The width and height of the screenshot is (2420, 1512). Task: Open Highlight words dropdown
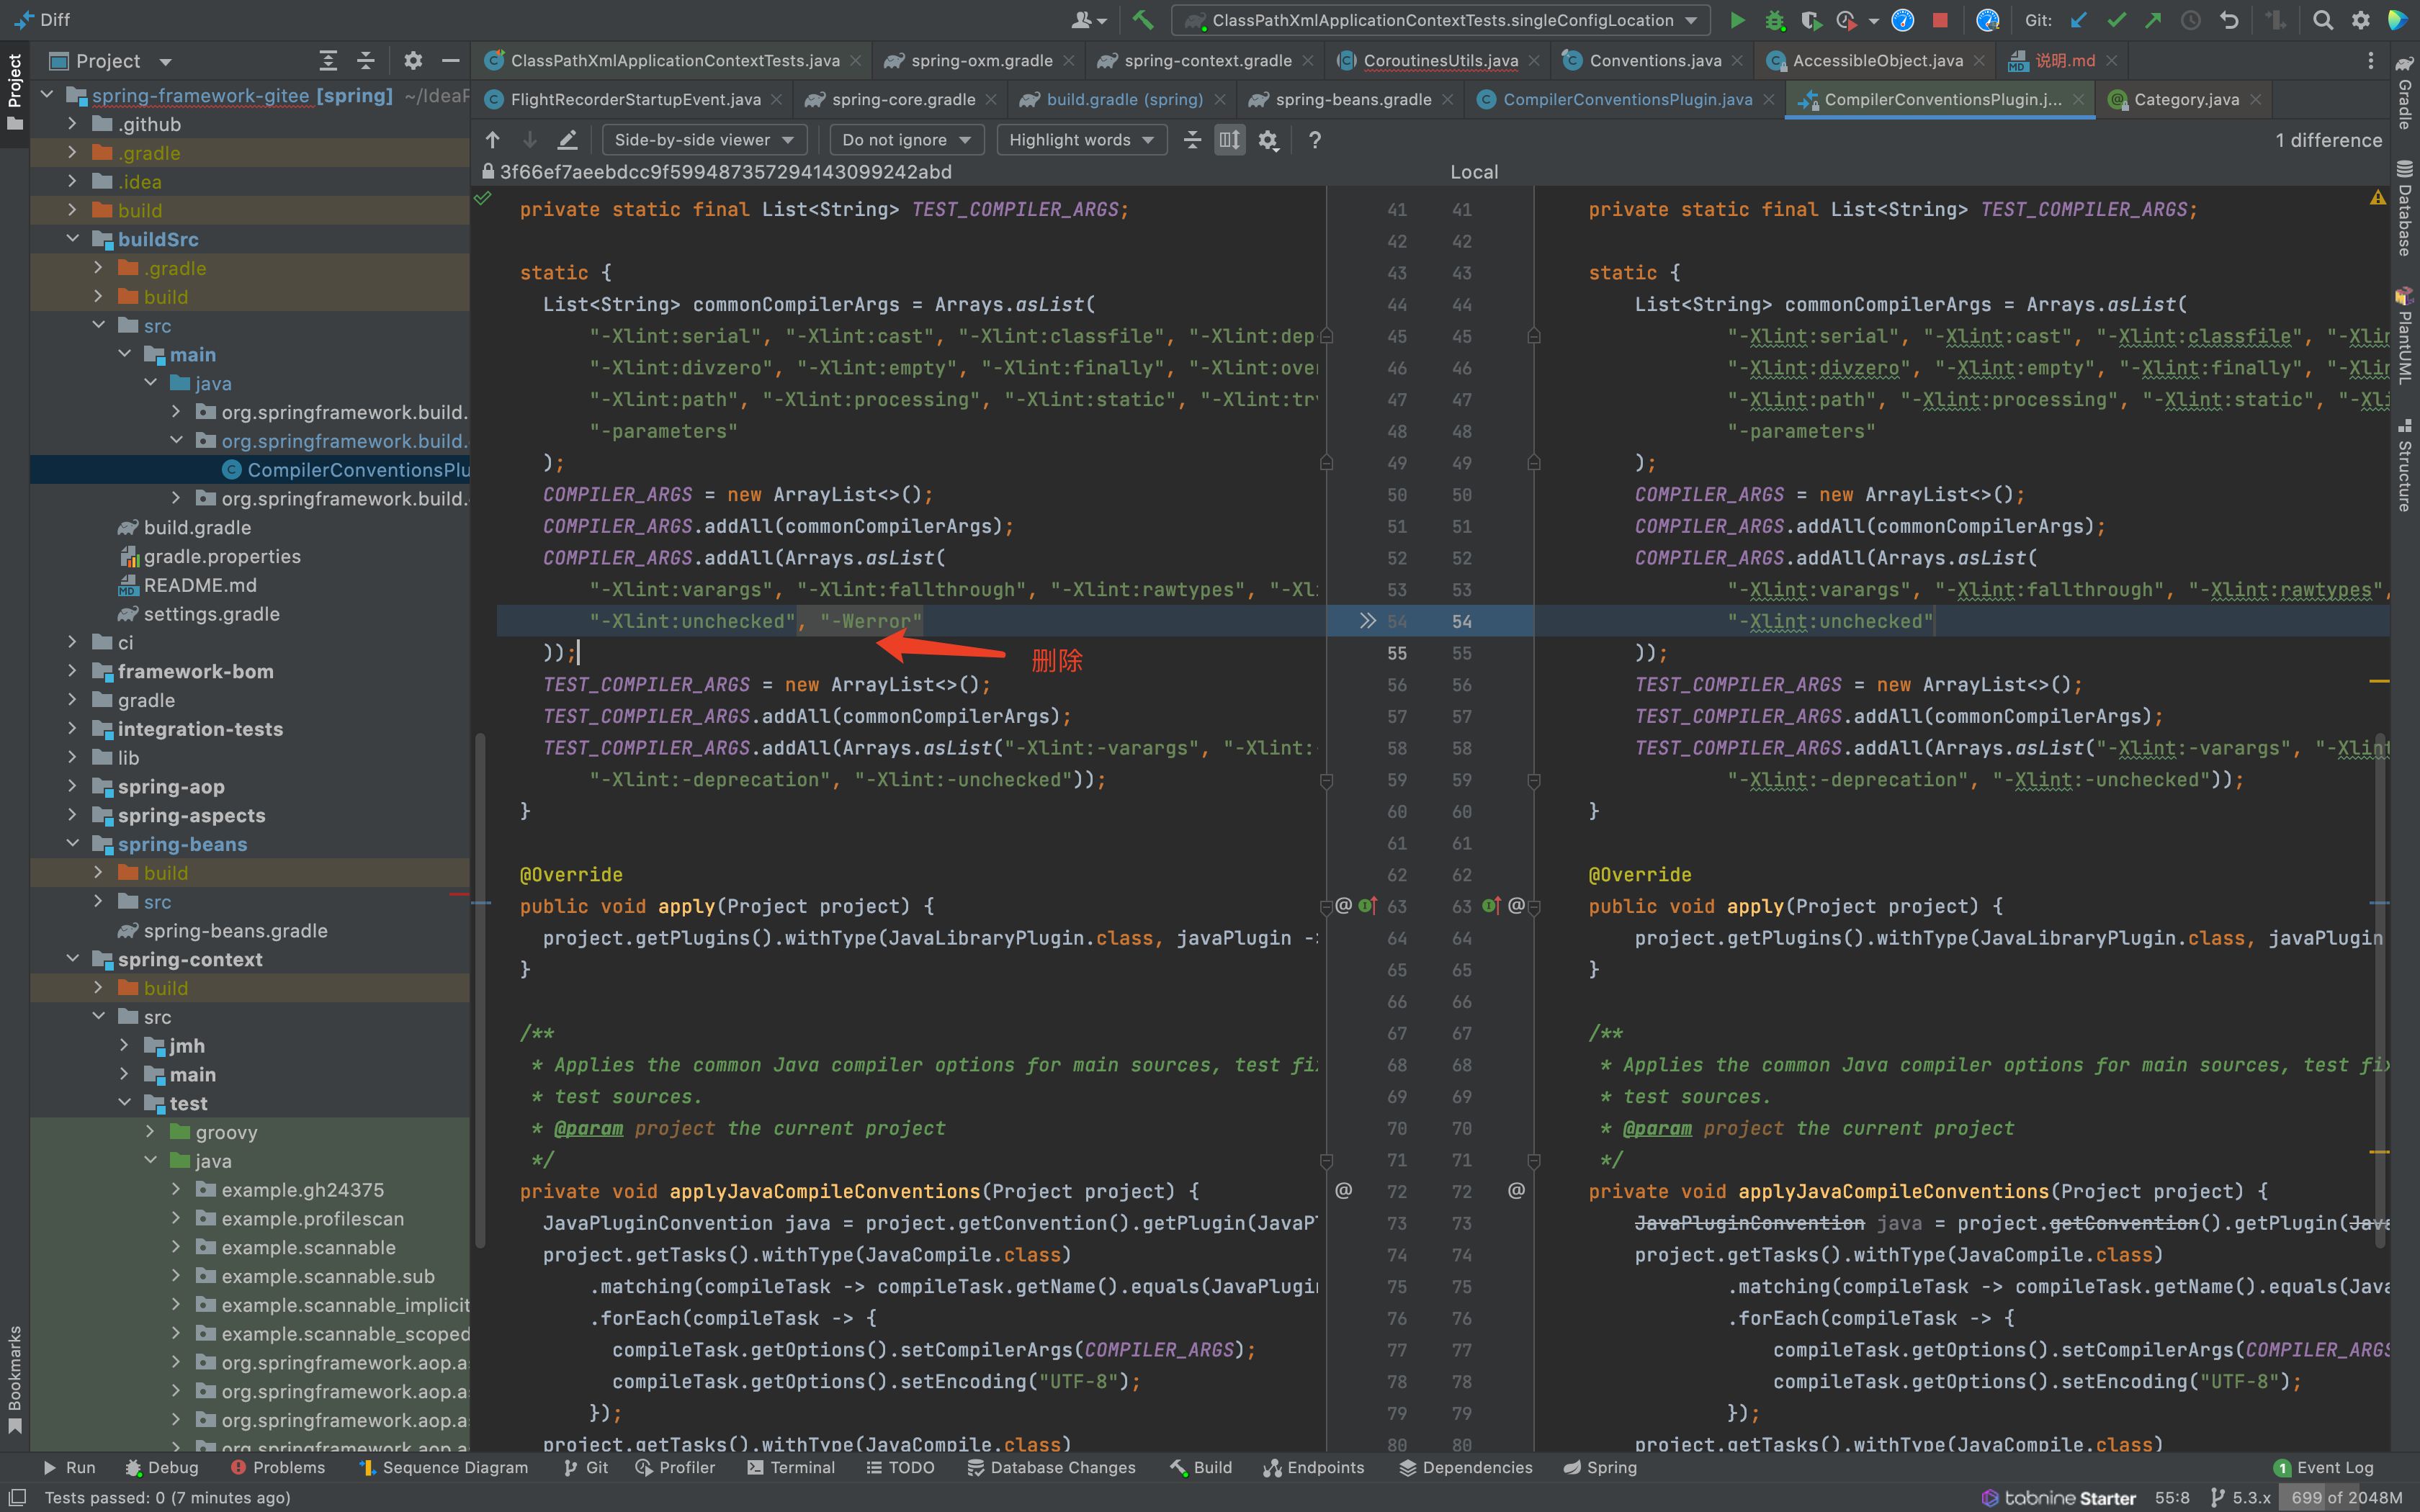coord(1080,140)
